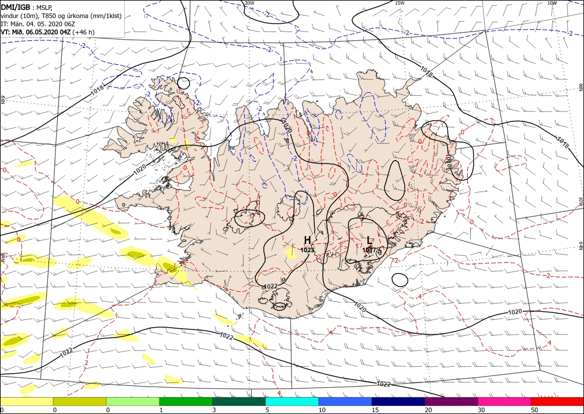Image resolution: width=584 pixels, height=414 pixels.
Task: Click the '10W' longitude label at top
Action: click(552, 3)
